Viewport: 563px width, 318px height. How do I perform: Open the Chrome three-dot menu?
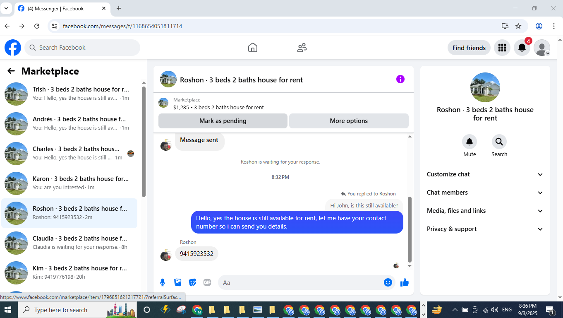(x=554, y=26)
